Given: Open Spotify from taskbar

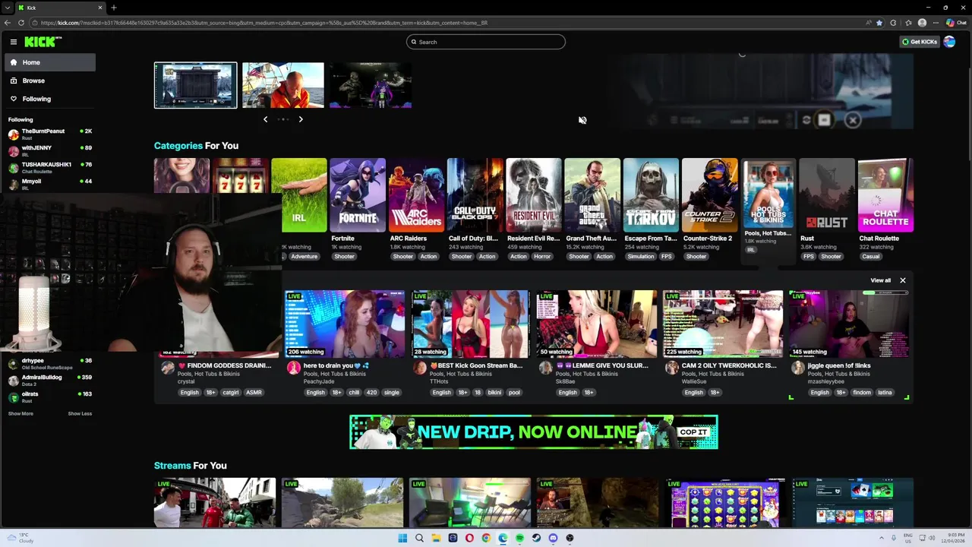Looking at the screenshot, I should tap(519, 538).
